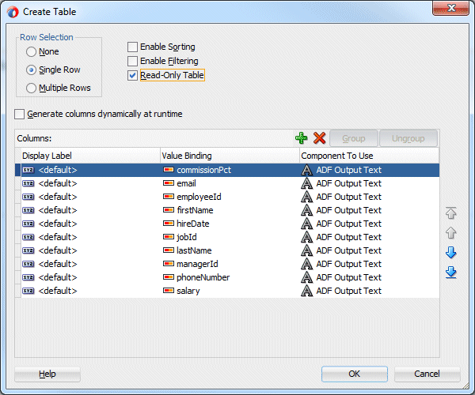
Task: Click the JDeveloper icon in the title bar
Action: coord(13,12)
